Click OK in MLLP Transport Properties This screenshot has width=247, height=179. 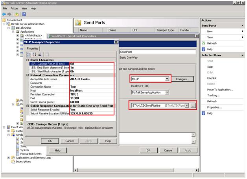[x=50, y=141]
